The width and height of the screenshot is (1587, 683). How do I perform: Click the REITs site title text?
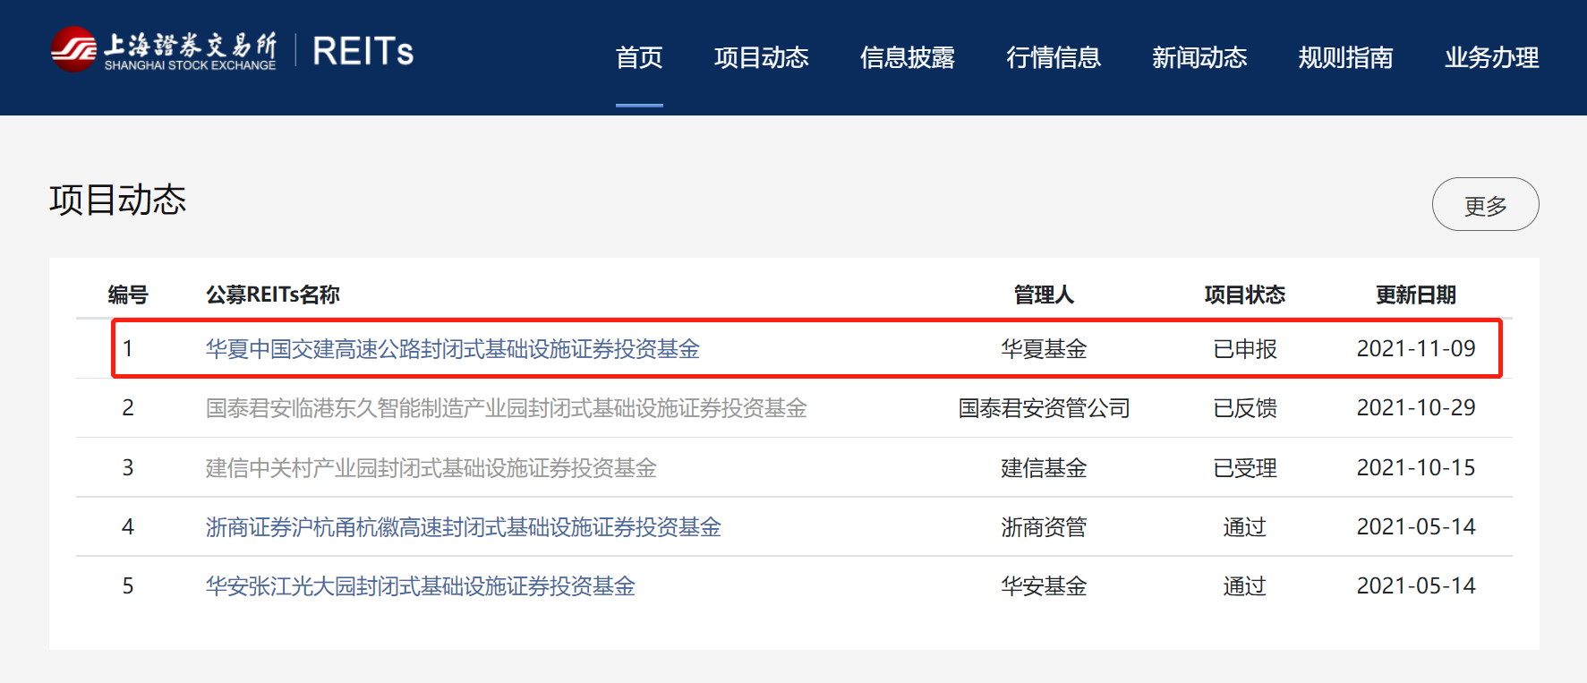tap(363, 51)
